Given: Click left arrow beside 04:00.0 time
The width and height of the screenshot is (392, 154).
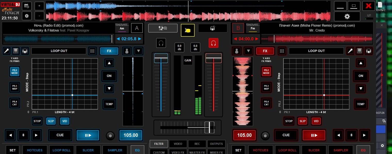Looking at the screenshot, I should coord(235,39).
